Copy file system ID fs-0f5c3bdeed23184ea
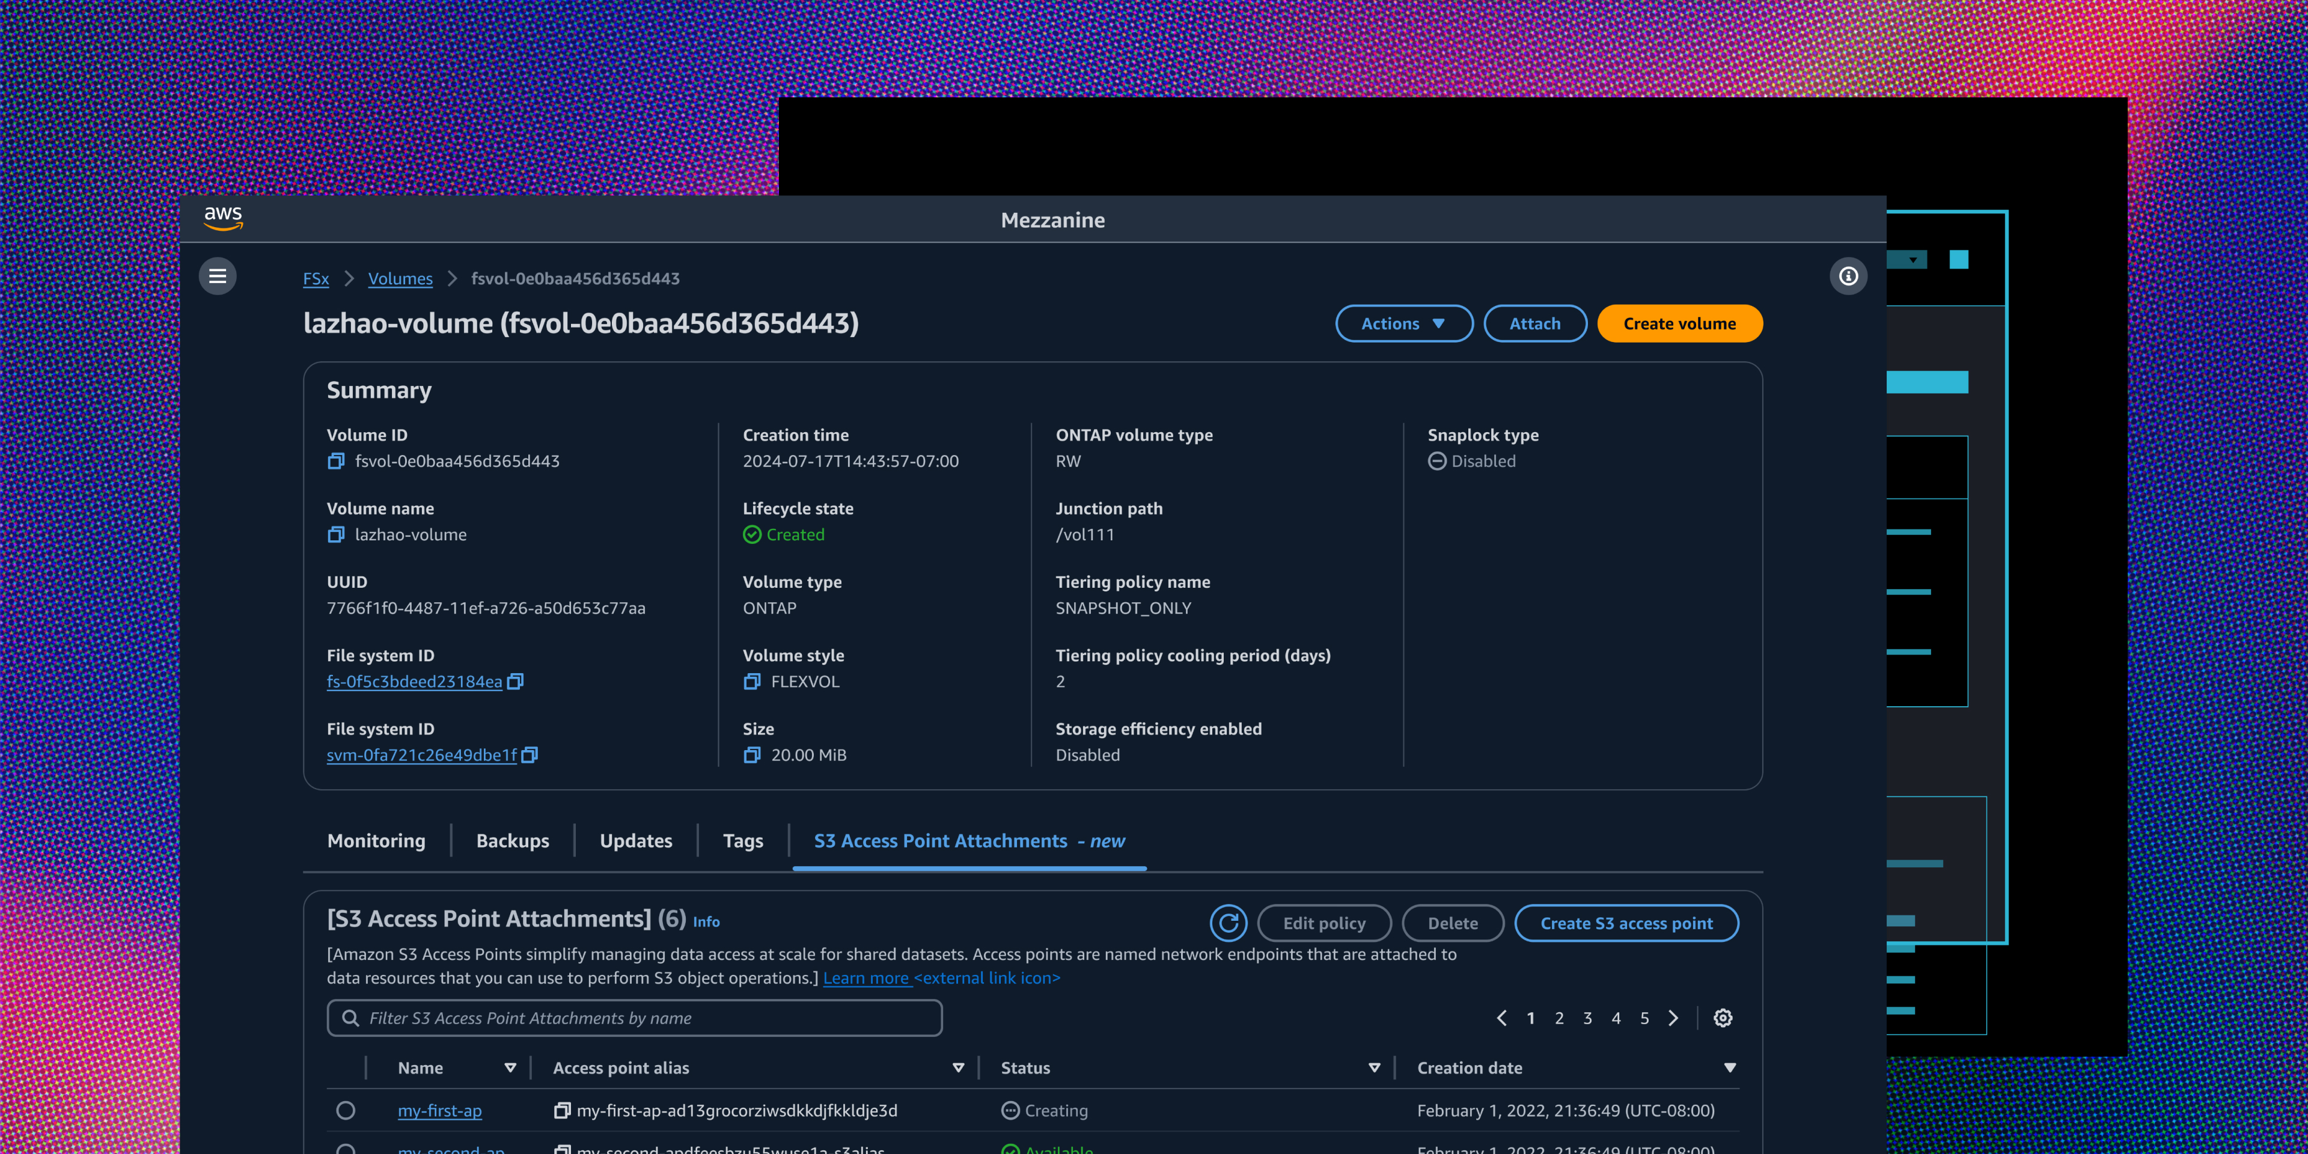This screenshot has height=1154, width=2308. point(515,681)
